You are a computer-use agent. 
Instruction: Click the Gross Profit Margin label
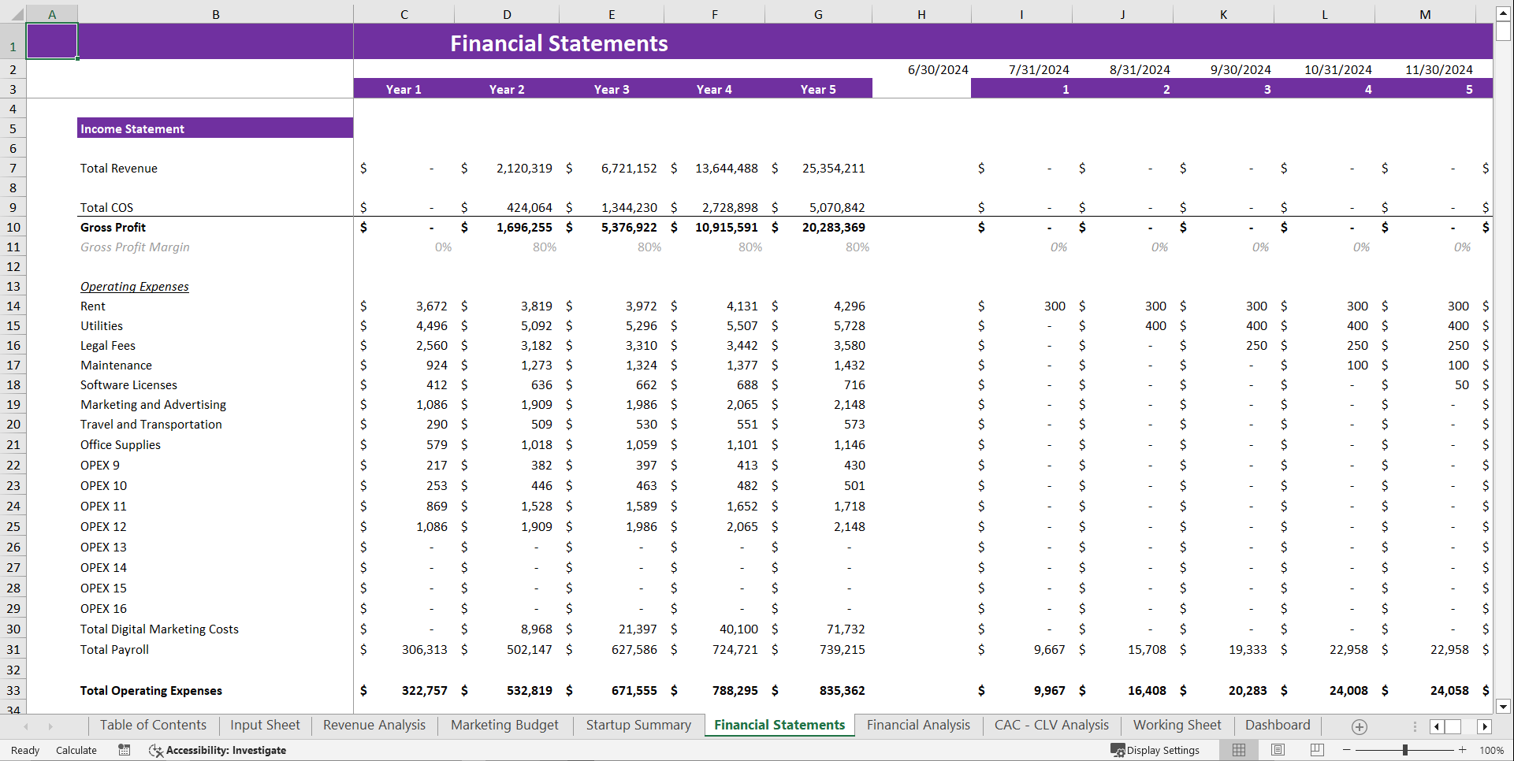point(135,247)
